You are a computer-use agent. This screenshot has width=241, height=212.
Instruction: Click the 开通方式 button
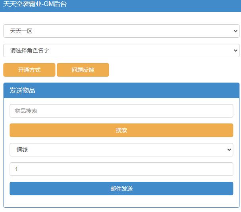(x=29, y=70)
